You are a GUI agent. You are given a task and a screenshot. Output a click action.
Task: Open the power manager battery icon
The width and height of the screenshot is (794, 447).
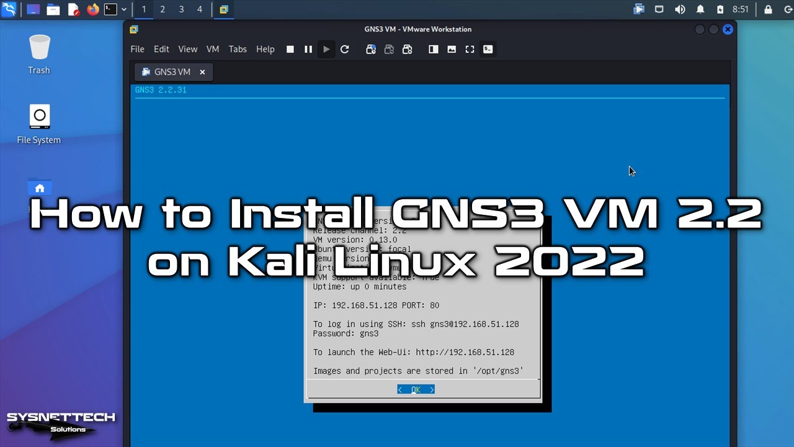(x=720, y=9)
